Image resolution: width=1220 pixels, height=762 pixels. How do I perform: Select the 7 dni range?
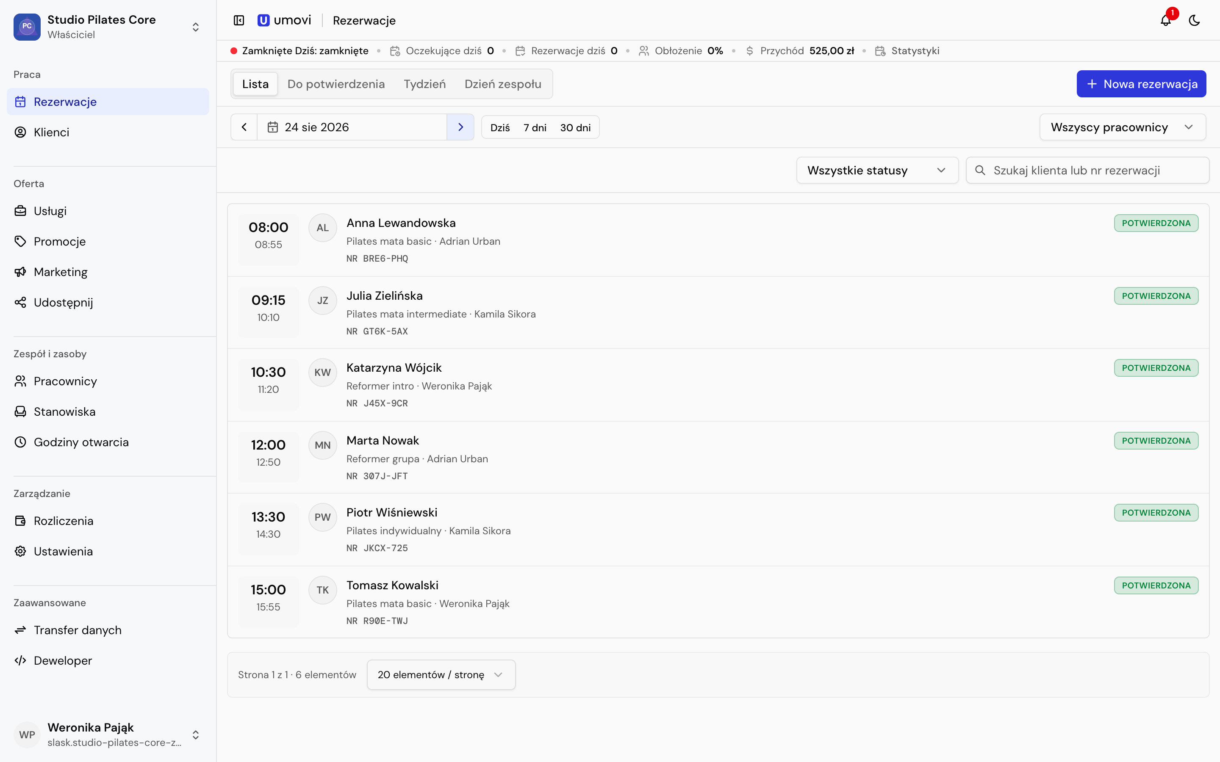[x=534, y=127]
